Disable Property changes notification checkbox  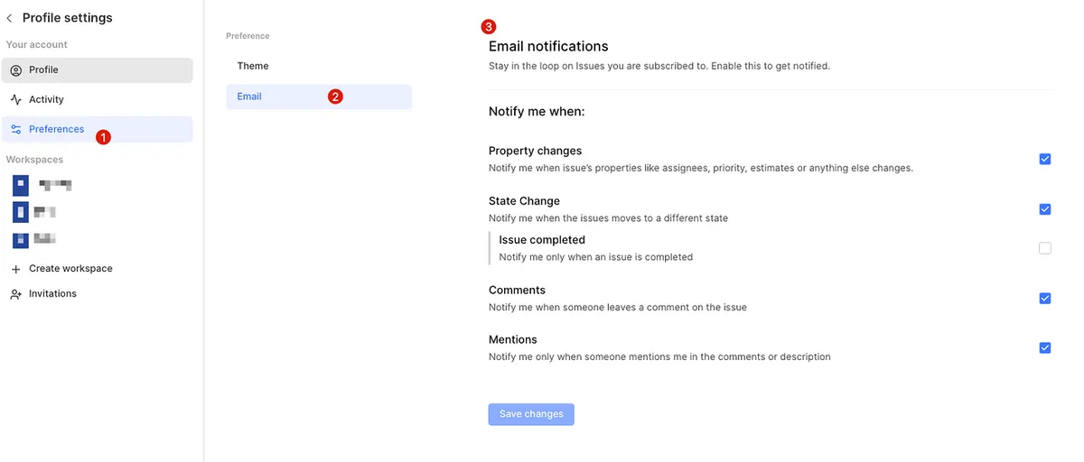point(1045,159)
